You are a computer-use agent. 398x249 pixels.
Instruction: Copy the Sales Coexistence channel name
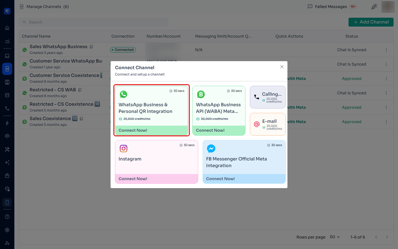coord(81,119)
